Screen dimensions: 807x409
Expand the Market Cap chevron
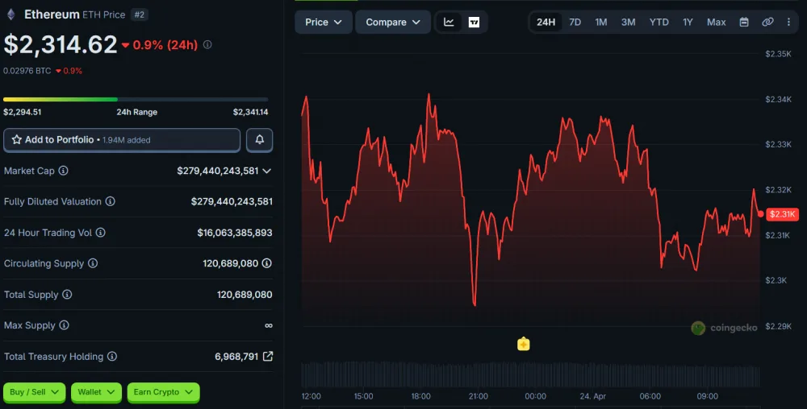pos(266,171)
